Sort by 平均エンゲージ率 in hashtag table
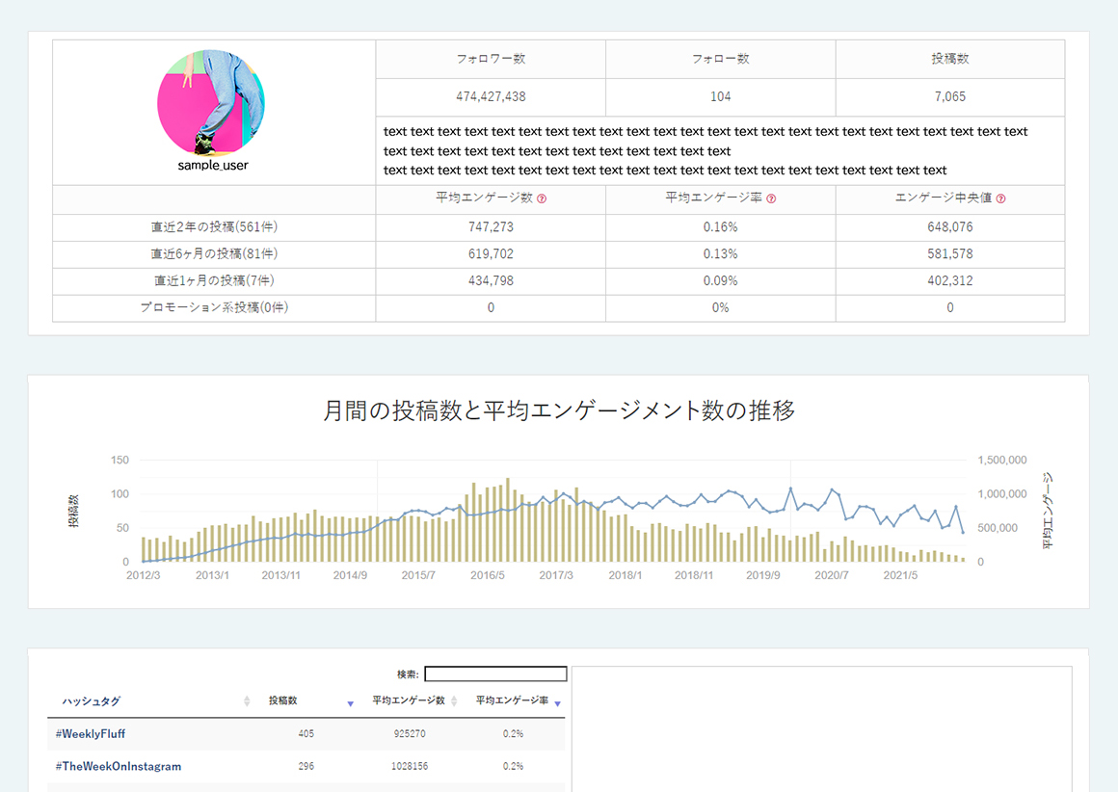Image resolution: width=1118 pixels, height=792 pixels. pyautogui.click(x=558, y=703)
